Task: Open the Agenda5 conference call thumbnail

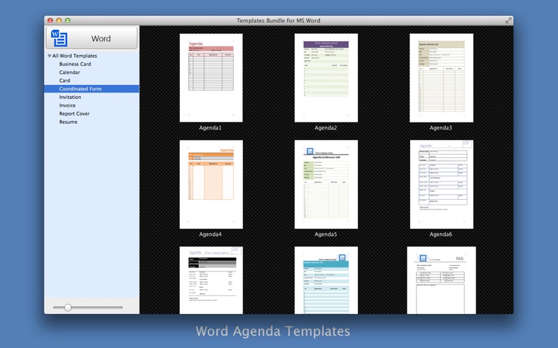Action: (326, 184)
